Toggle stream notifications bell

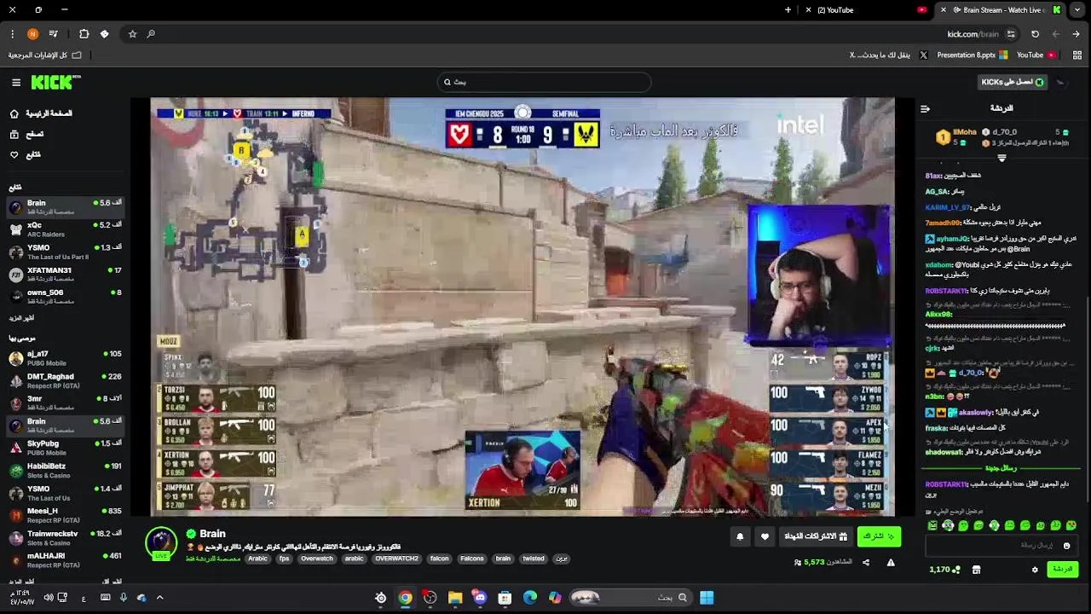coord(740,536)
